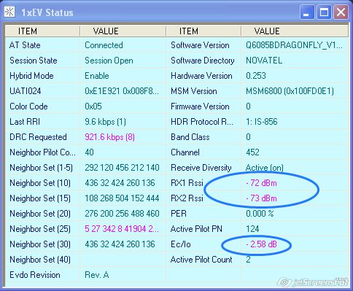The height and width of the screenshot is (291, 353).
Task: Click the 1xEV Status title bar icon
Action: (9, 12)
